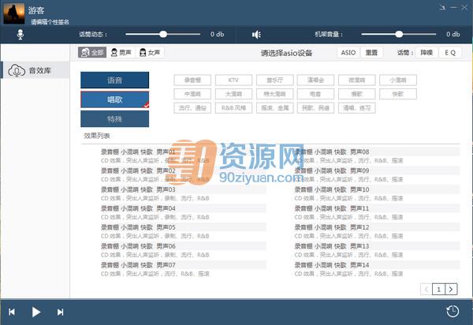Toggle the KTV tag filter
The image size is (473, 325).
233,80
